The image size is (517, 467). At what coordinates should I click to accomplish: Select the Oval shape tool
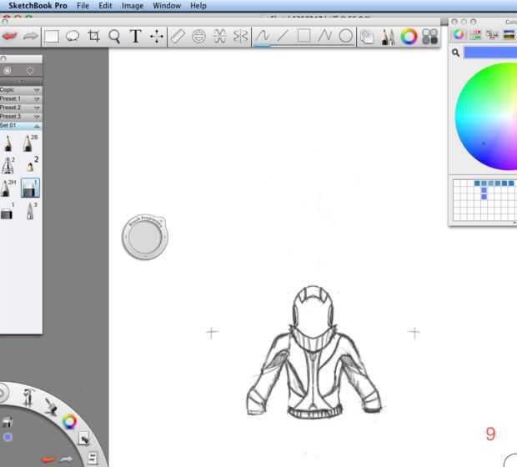click(x=346, y=36)
